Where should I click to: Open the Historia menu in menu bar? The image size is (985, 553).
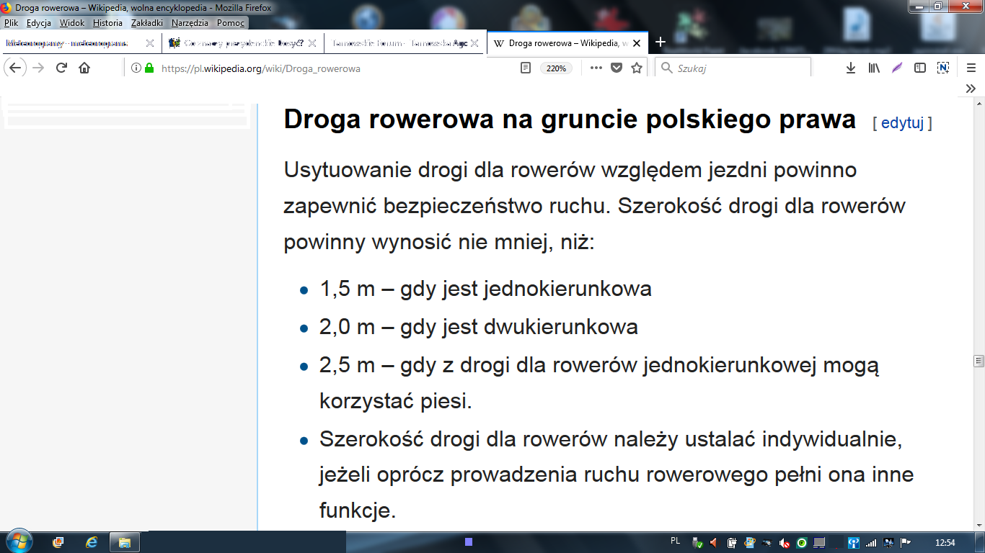[x=107, y=23]
